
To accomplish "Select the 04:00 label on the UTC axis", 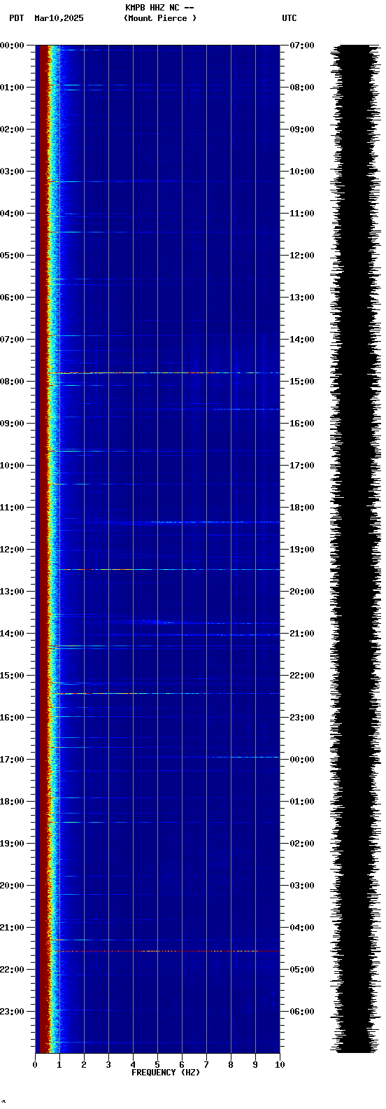I will [x=302, y=928].
